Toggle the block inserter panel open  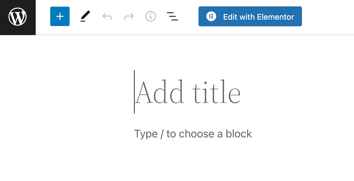tap(60, 16)
